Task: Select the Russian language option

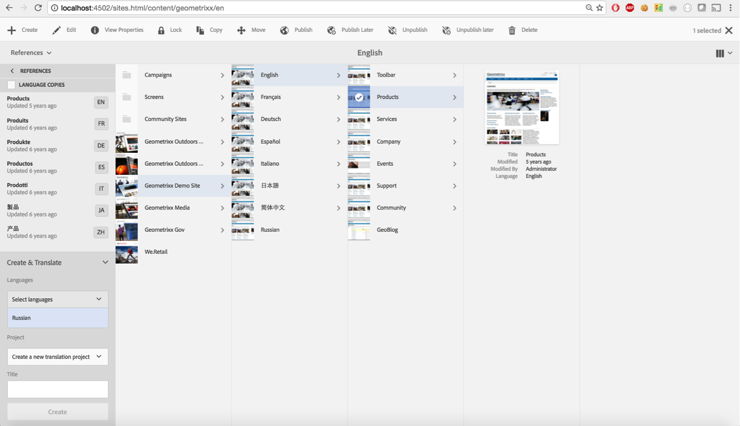Action: tap(57, 318)
